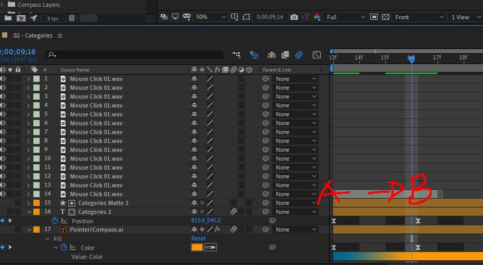The width and height of the screenshot is (483, 265).
Task: Toggle fx switch on Pointer/Compass.ai layer
Action: coord(218,229)
